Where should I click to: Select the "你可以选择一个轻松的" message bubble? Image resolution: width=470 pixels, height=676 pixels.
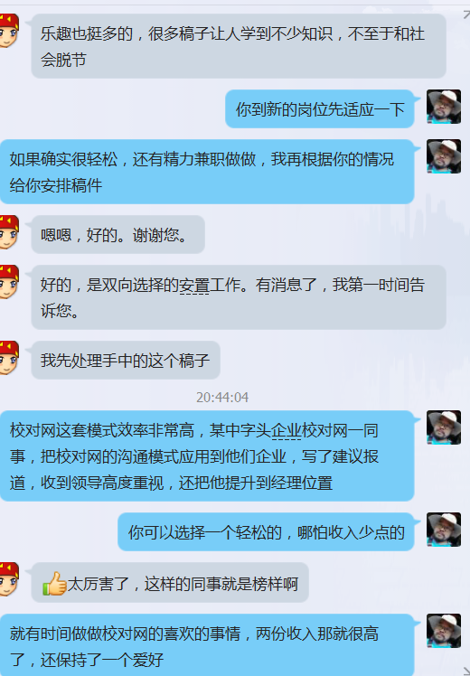click(266, 531)
